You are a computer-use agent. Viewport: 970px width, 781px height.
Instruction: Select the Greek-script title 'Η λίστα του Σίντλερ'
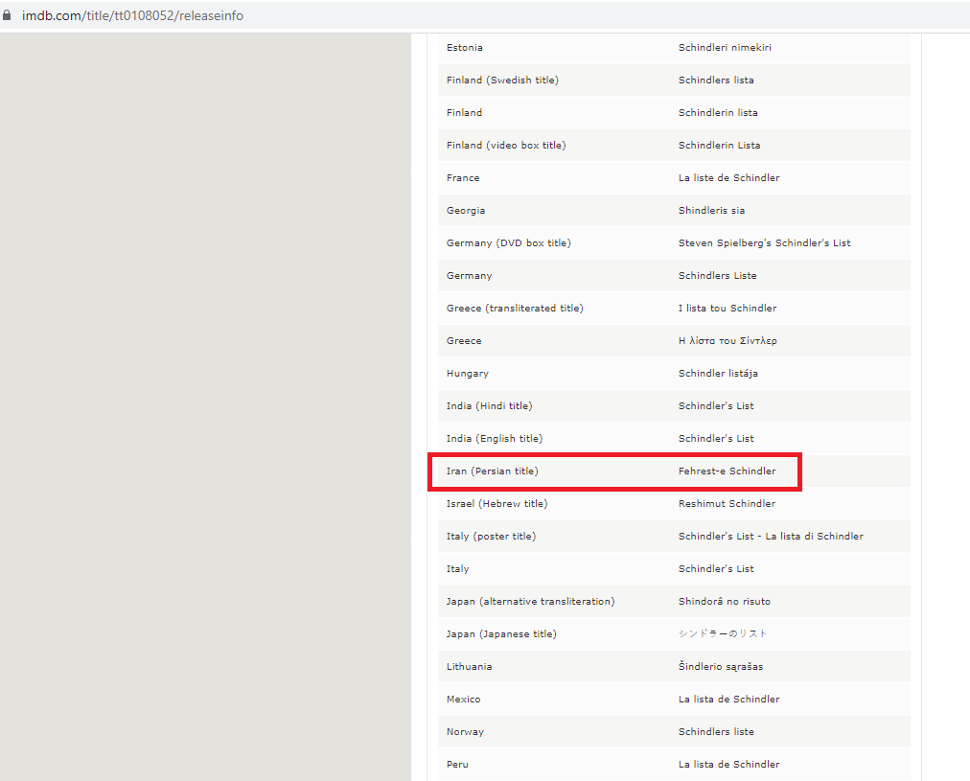(727, 341)
